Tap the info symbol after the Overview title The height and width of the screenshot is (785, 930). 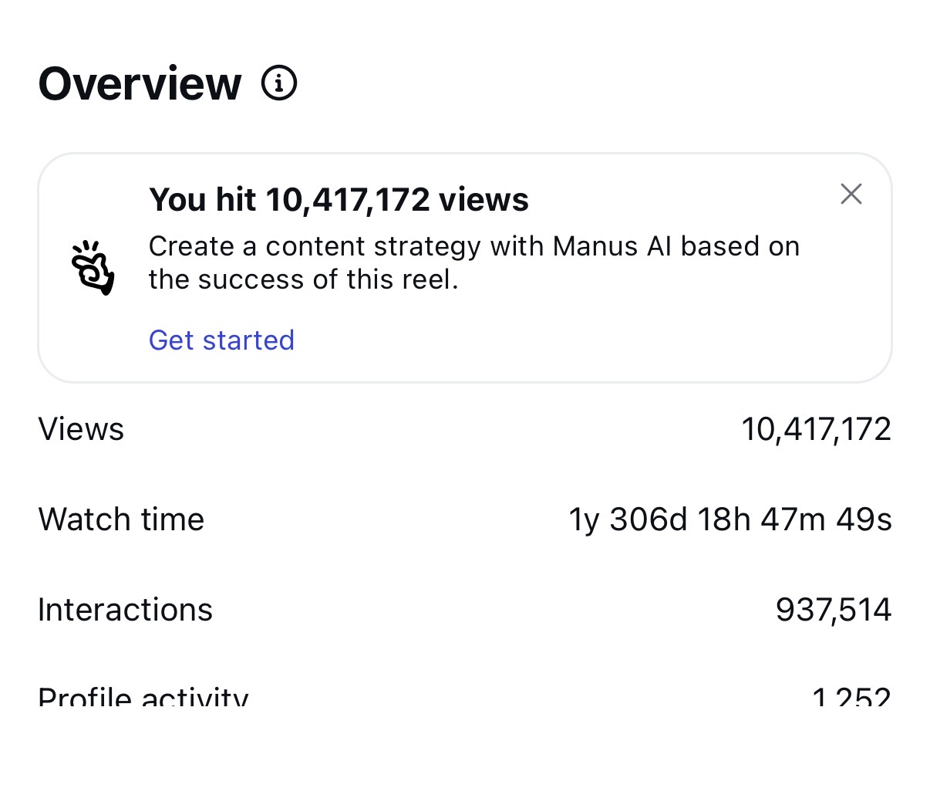tap(279, 83)
